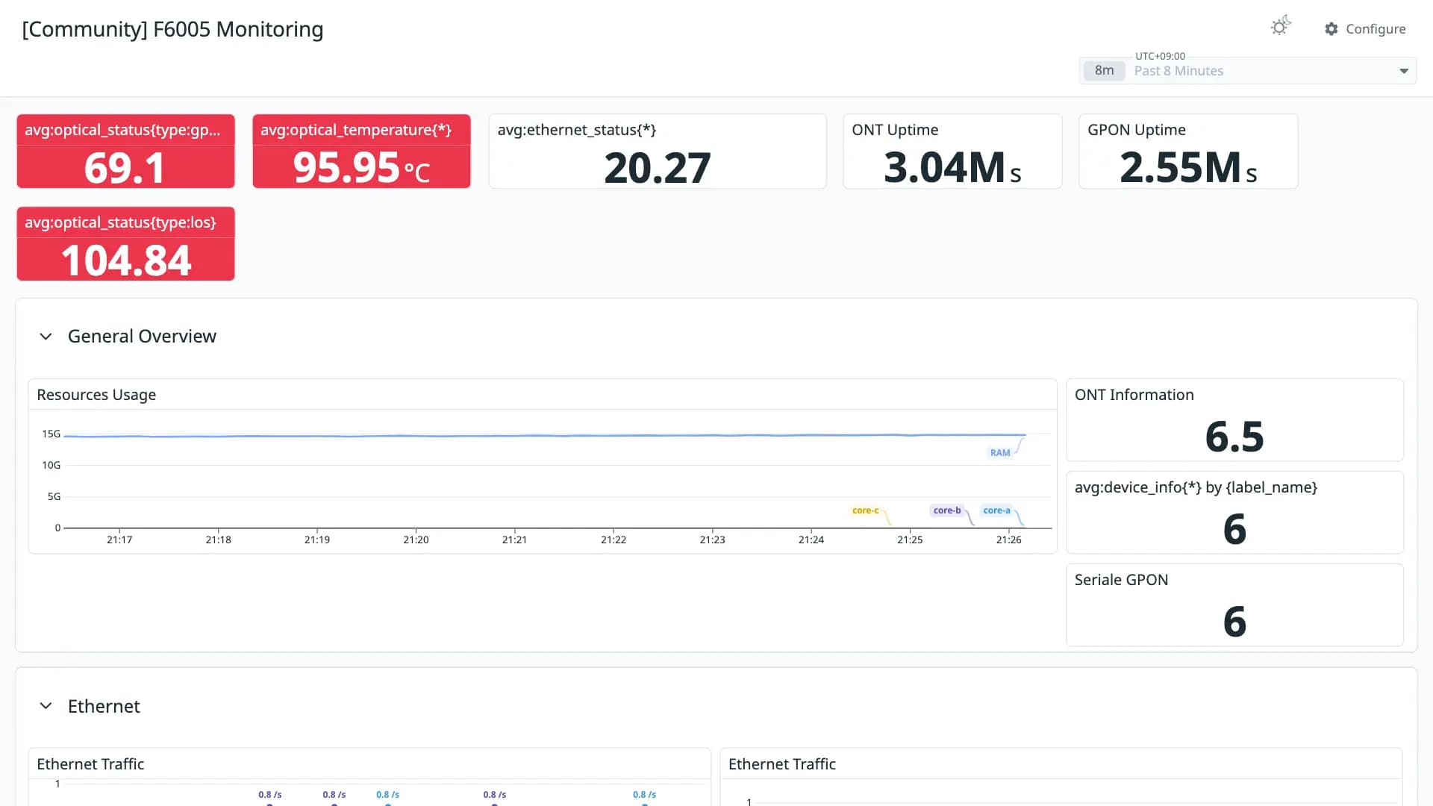Select avg:device_info{*} by {label_name} widget
This screenshot has height=806, width=1433.
(x=1234, y=513)
